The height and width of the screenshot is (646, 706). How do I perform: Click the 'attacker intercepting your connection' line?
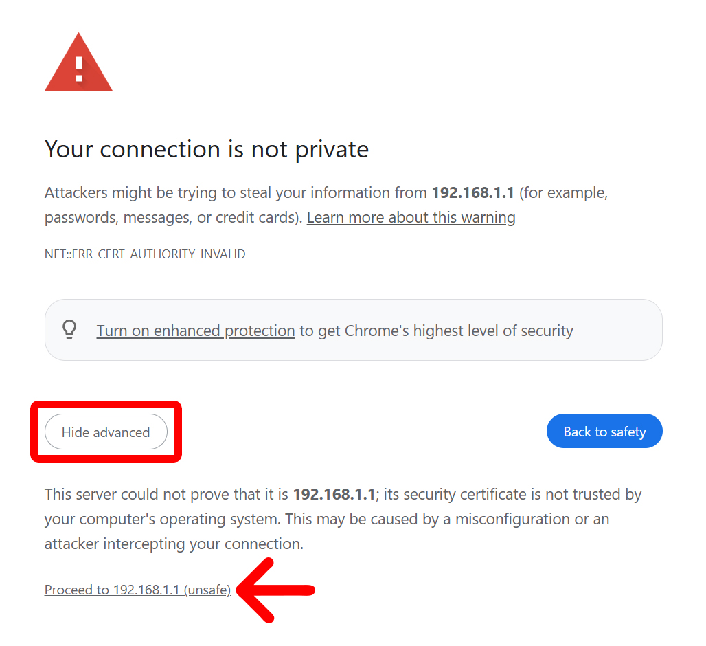pyautogui.click(x=174, y=544)
